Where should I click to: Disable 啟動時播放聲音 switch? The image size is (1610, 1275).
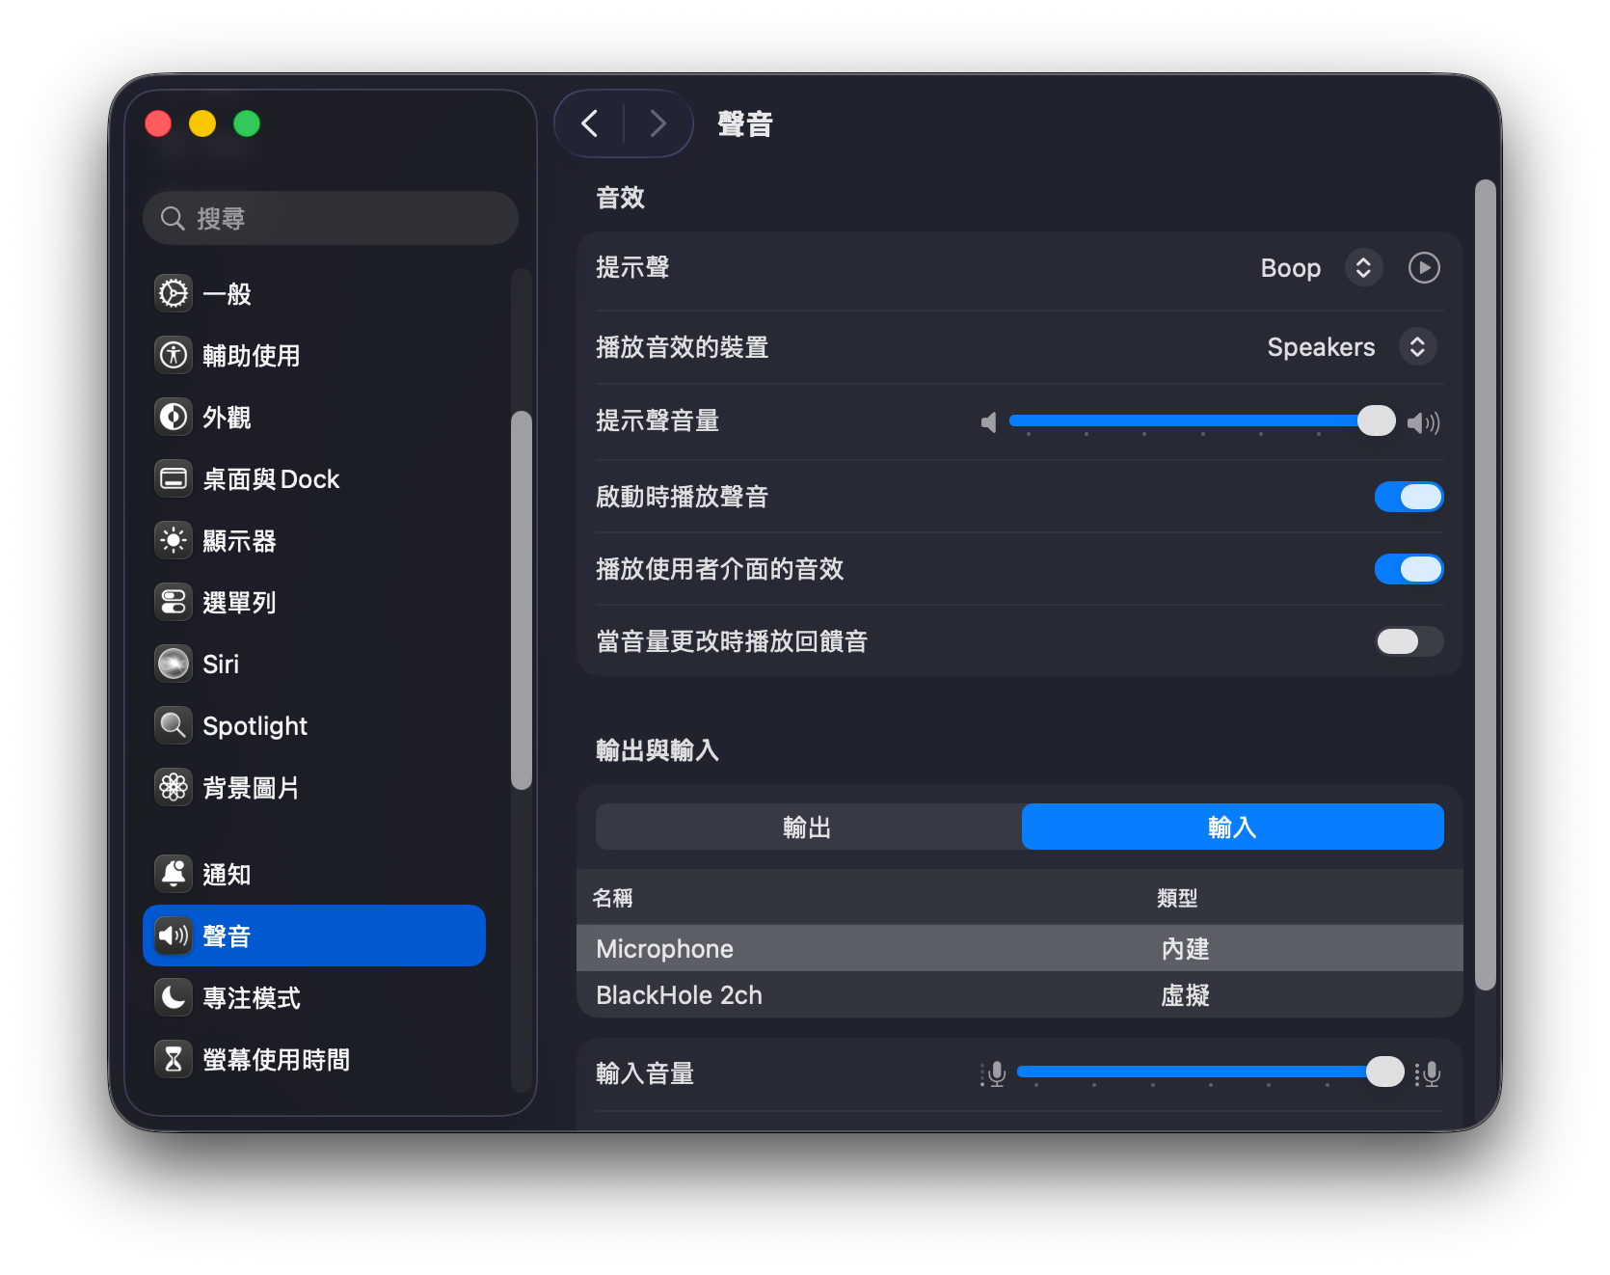coord(1409,497)
